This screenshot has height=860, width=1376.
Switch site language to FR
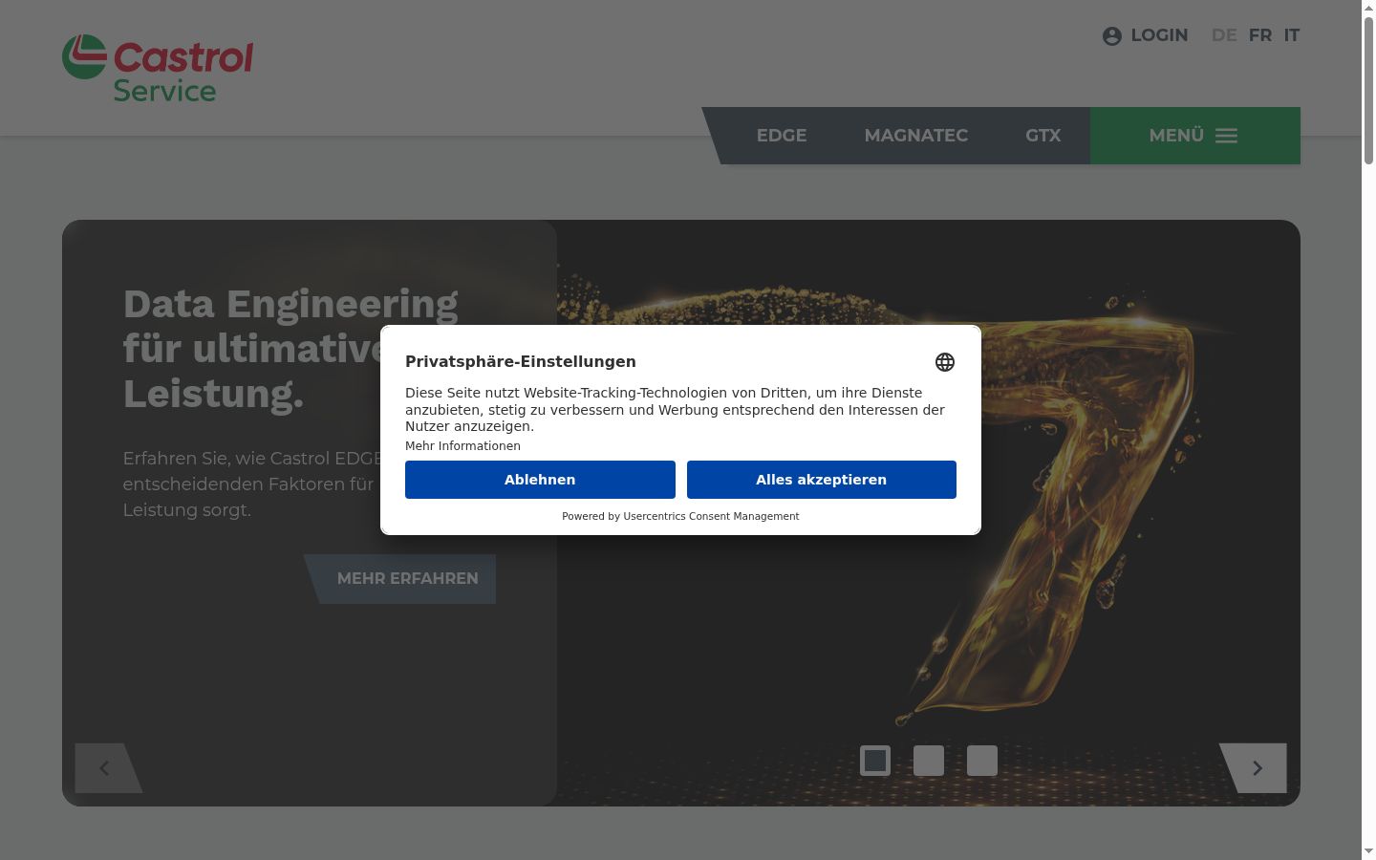1260,35
